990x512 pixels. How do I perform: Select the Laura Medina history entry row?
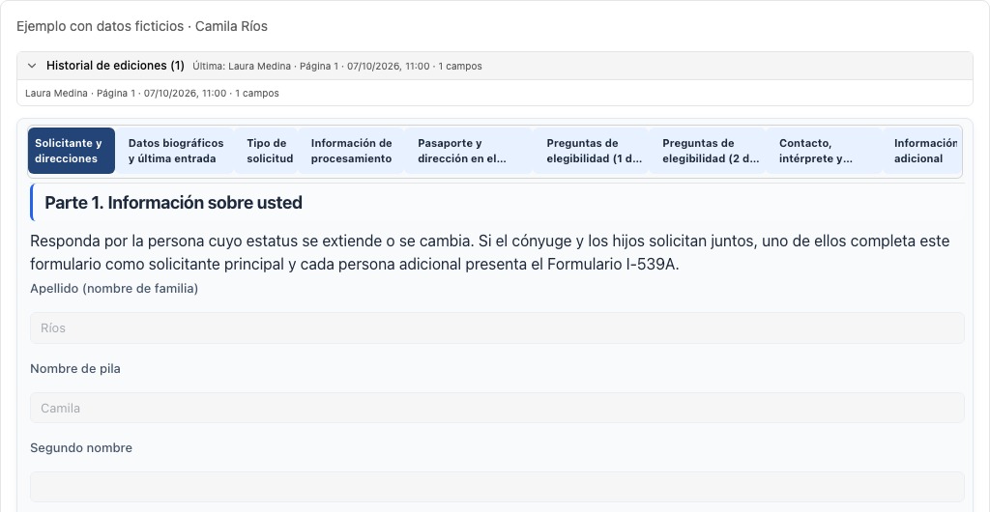point(494,94)
